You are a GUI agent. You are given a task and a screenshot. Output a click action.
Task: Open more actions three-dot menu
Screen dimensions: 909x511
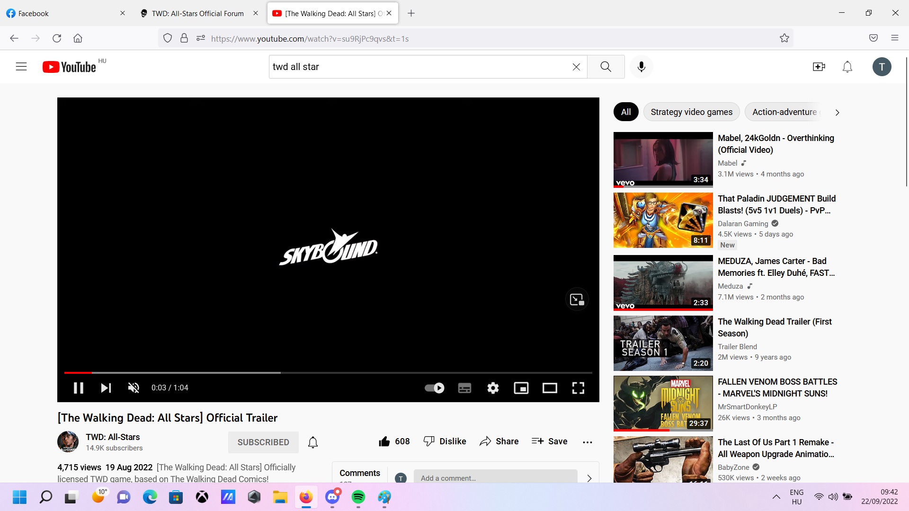pos(588,442)
